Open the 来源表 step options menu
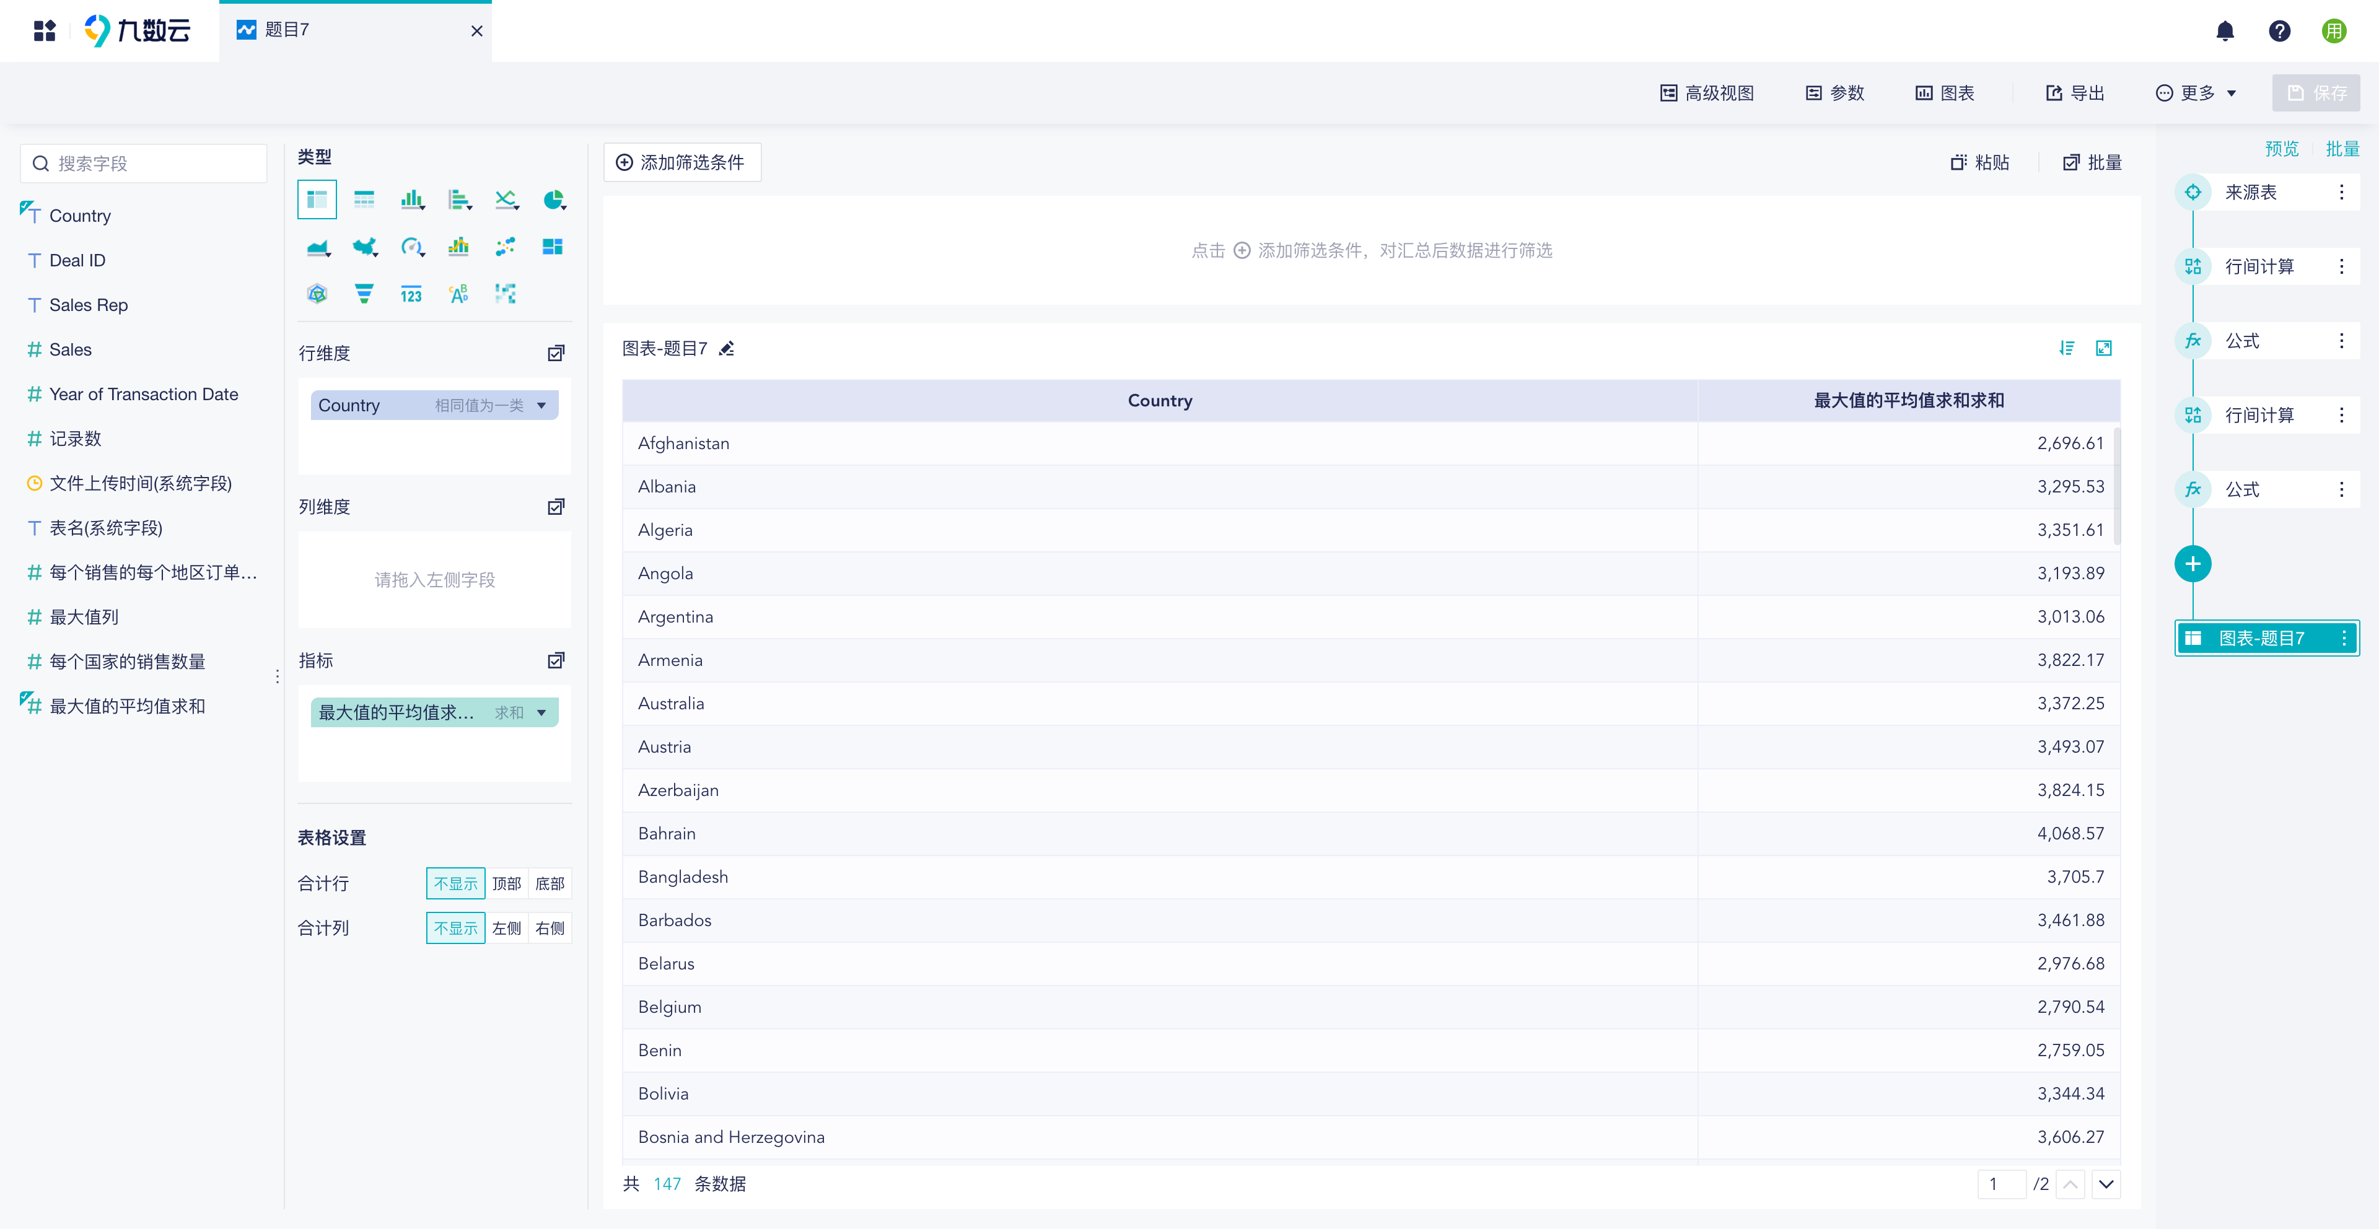Image resolution: width=2379 pixels, height=1229 pixels. 2341,192
